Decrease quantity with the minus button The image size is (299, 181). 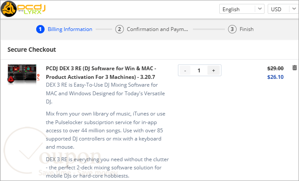(x=185, y=71)
